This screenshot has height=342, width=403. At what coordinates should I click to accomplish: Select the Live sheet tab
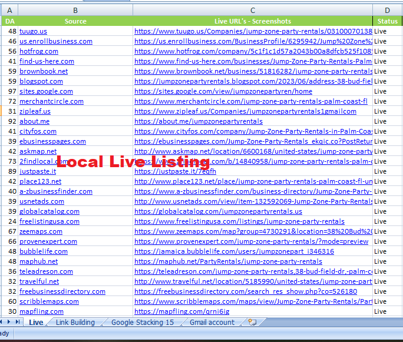[x=36, y=322]
